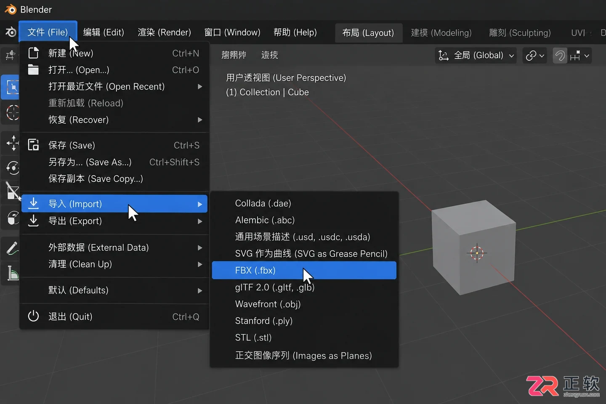Screen dimensions: 606x404
Task: Expand the Recover submenu arrow
Action: (x=200, y=120)
